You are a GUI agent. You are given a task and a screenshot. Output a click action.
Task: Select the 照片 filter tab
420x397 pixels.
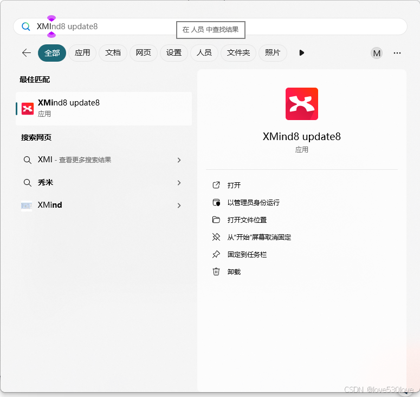(x=273, y=53)
